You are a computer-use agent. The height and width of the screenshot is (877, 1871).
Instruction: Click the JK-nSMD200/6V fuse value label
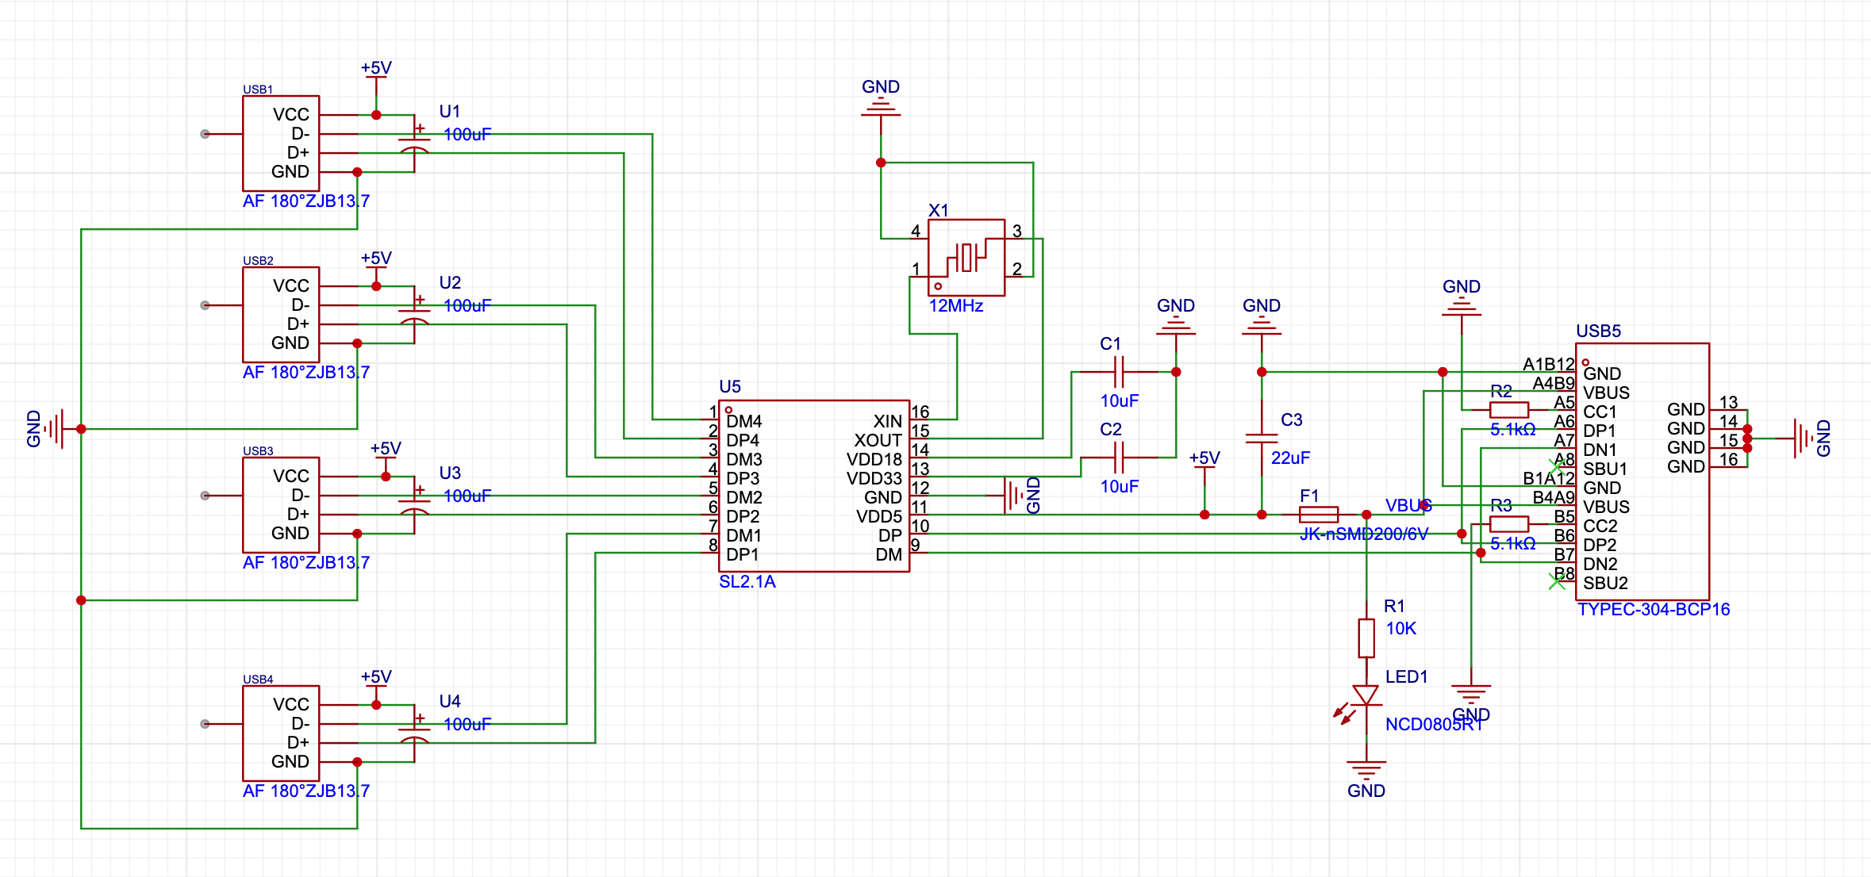click(1364, 534)
